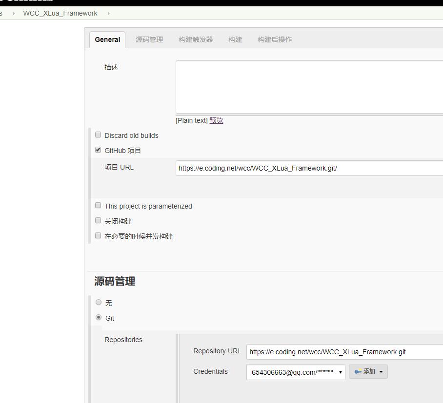Expand the 添加 dropdown arrow
The image size is (443, 403).
381,372
